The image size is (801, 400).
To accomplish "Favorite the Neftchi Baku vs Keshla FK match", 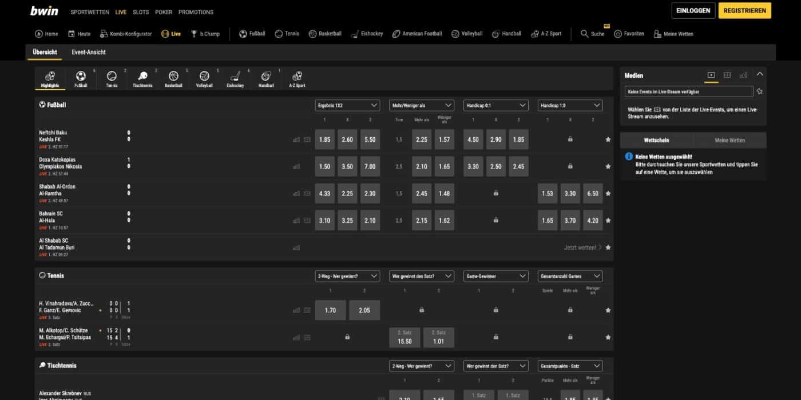I will (608, 139).
